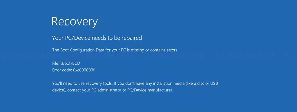
Task: Click the 0xc000000f error code value
Action: click(84, 70)
